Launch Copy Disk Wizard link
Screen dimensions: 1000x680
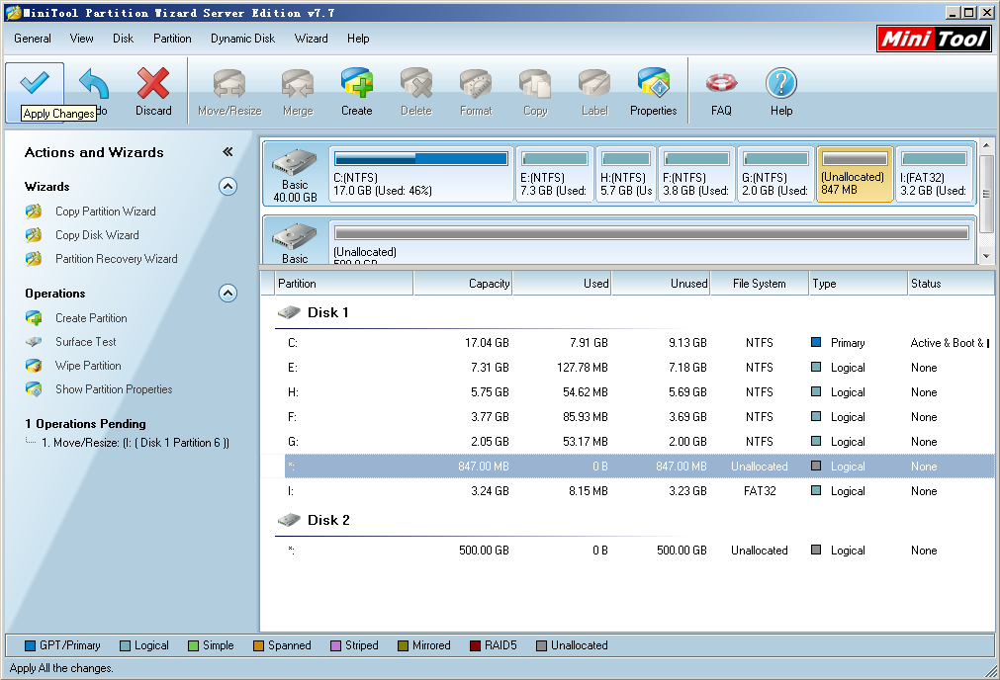coord(97,235)
